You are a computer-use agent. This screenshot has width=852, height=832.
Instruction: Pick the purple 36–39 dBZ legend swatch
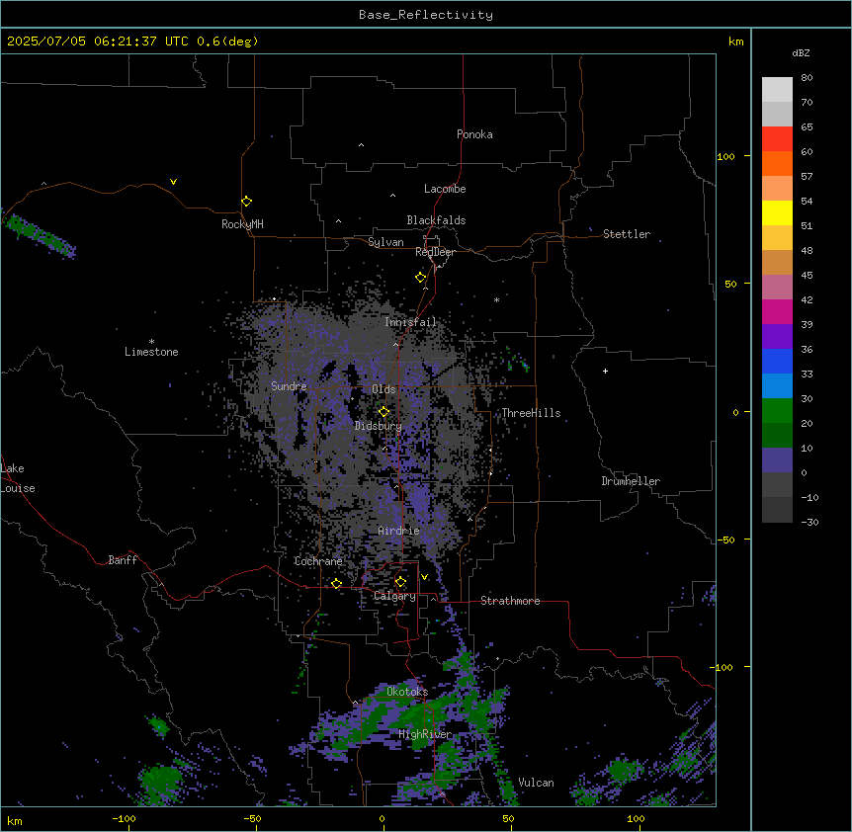click(777, 337)
